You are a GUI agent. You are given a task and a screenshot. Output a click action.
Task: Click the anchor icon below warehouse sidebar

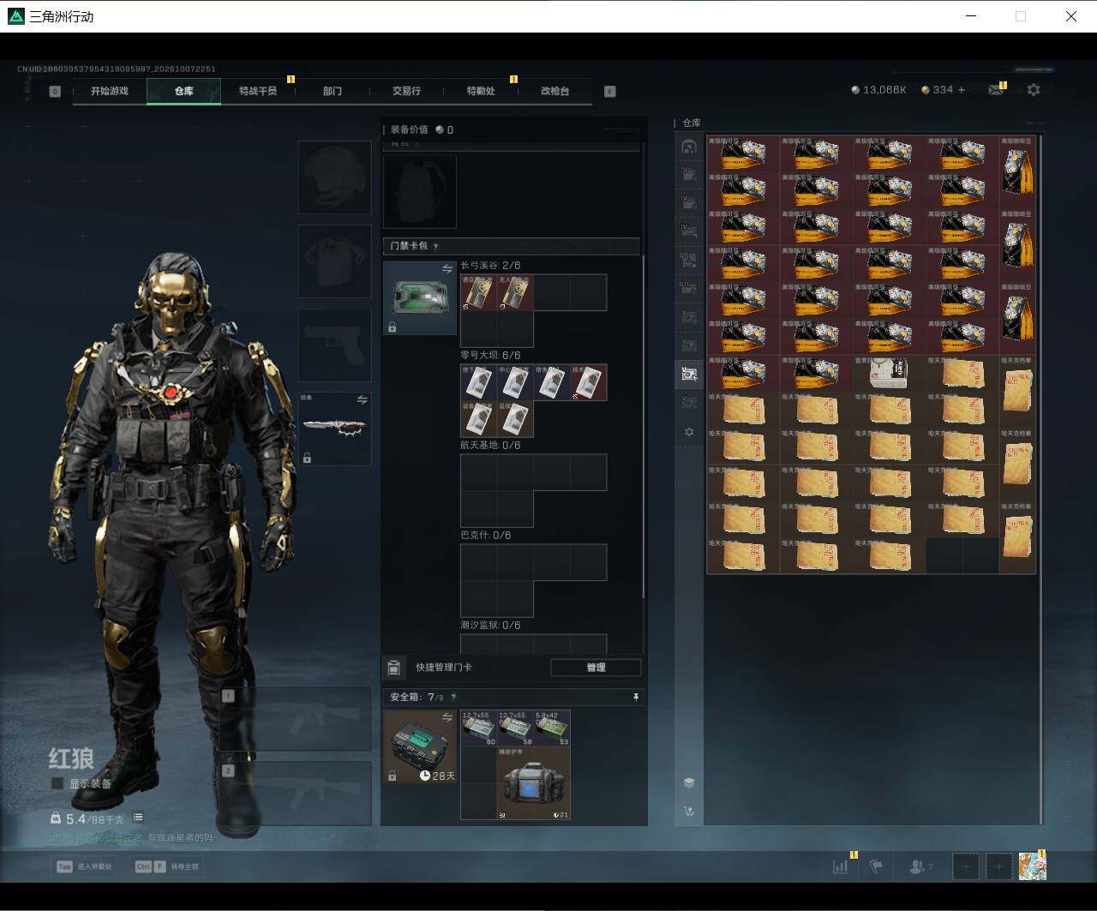pos(688,811)
